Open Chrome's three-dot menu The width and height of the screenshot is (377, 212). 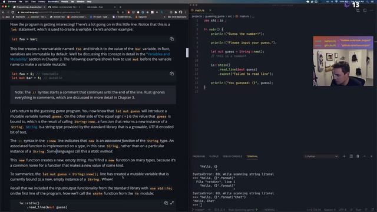[x=186, y=12]
